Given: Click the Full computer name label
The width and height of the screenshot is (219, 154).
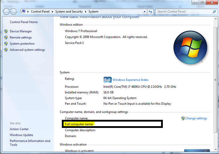Looking at the screenshot, I should click(x=79, y=124).
